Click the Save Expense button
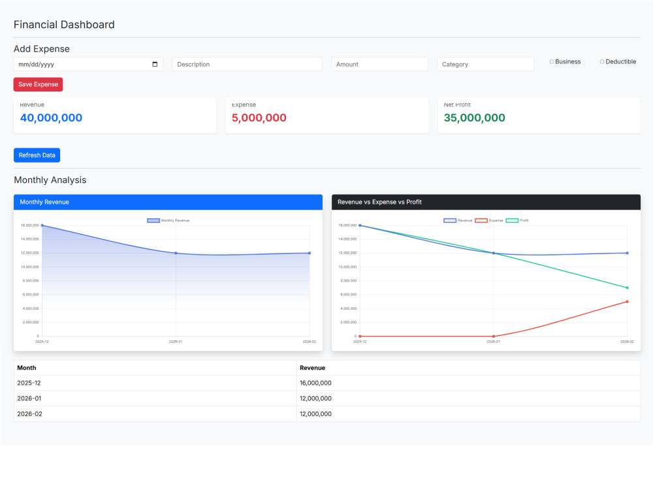The width and height of the screenshot is (653, 490). [39, 84]
